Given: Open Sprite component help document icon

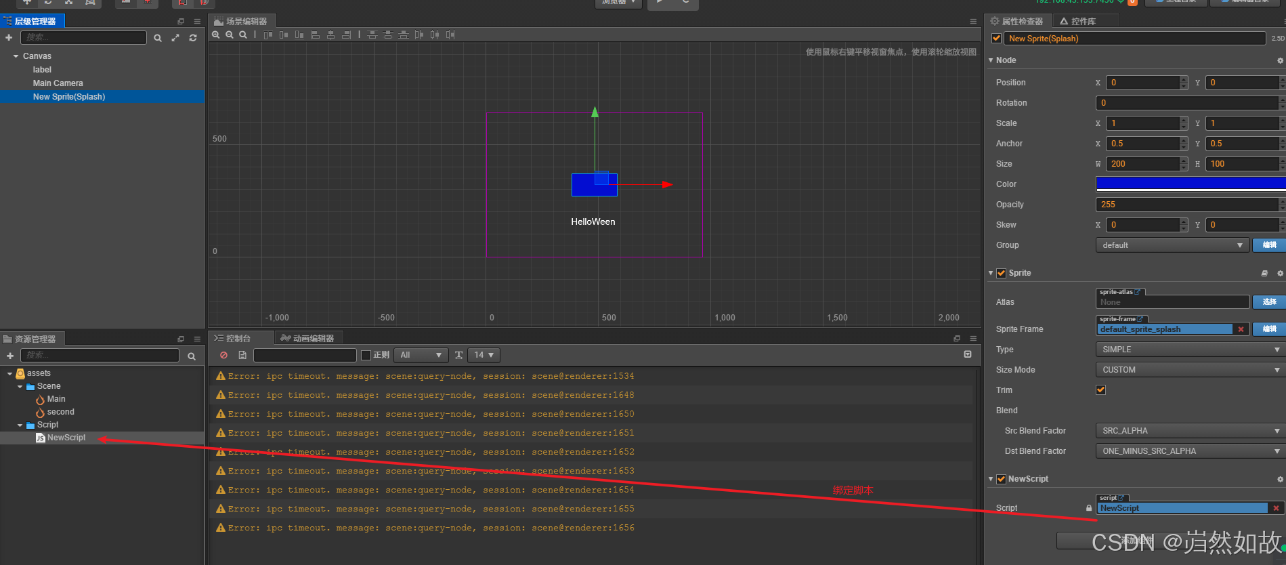Looking at the screenshot, I should click(1264, 274).
